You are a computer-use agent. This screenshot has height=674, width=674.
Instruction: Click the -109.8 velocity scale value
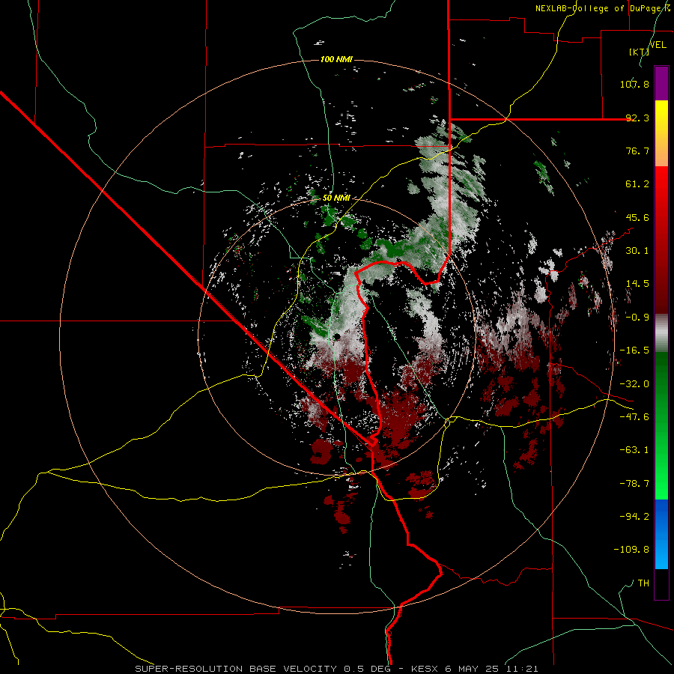coord(631,550)
